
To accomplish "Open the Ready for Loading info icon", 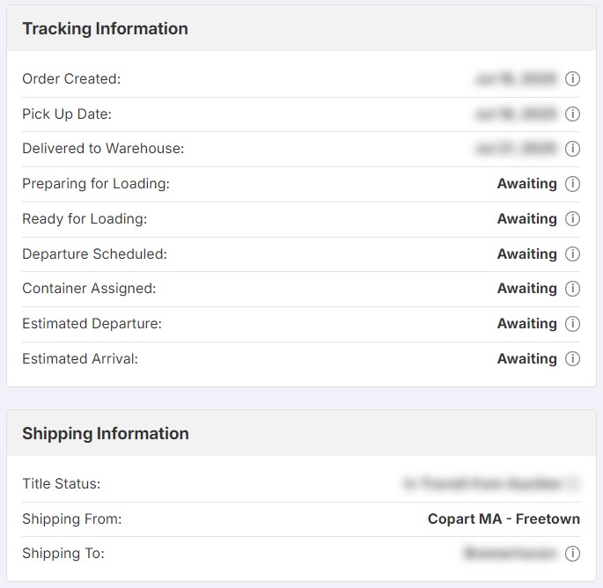I will (x=572, y=219).
